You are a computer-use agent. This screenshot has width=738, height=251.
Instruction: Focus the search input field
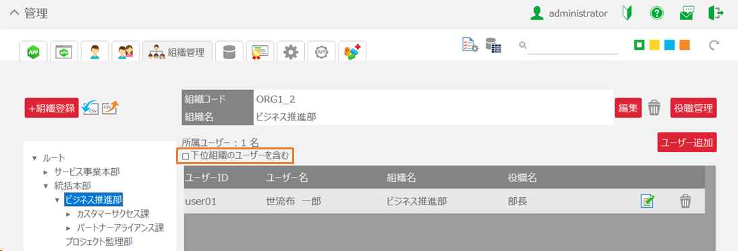click(573, 46)
